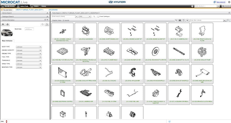
Task: Open the Cylinder Block graphic
Action: click(x=179, y=33)
